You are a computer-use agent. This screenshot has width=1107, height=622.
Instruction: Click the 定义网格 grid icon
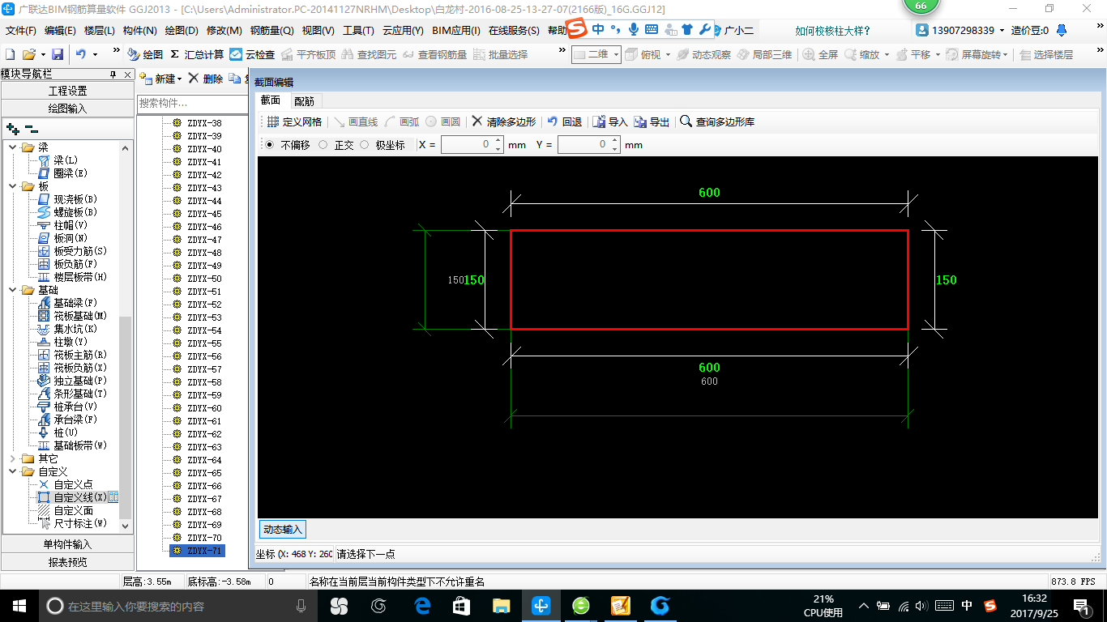[x=273, y=121]
